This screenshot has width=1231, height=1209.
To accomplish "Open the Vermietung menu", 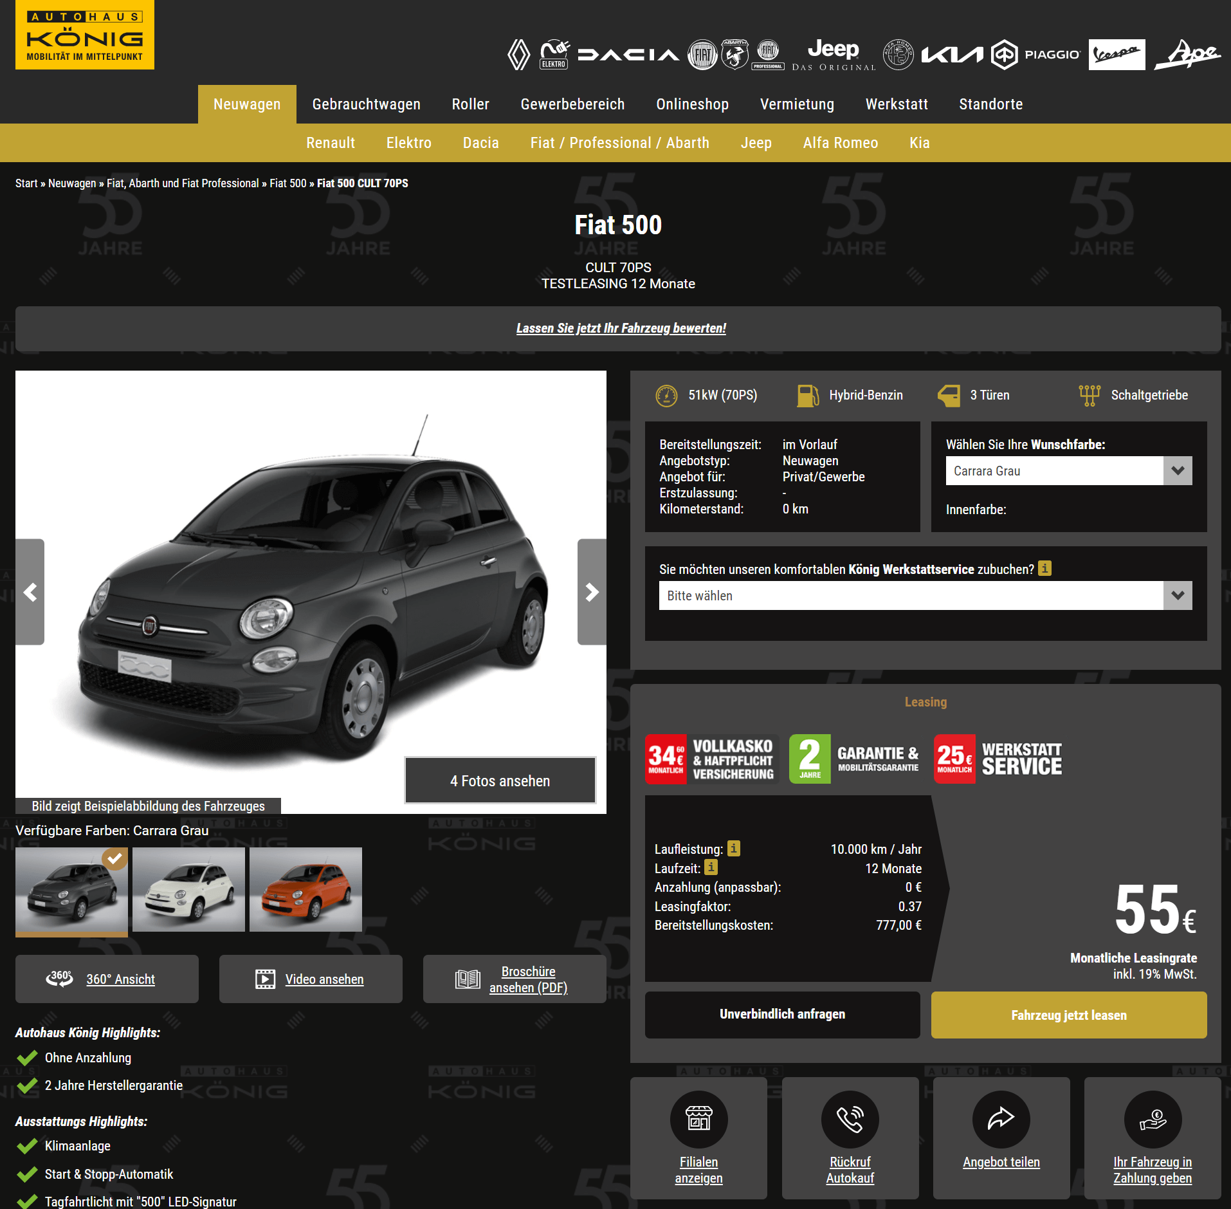I will pyautogui.click(x=797, y=104).
